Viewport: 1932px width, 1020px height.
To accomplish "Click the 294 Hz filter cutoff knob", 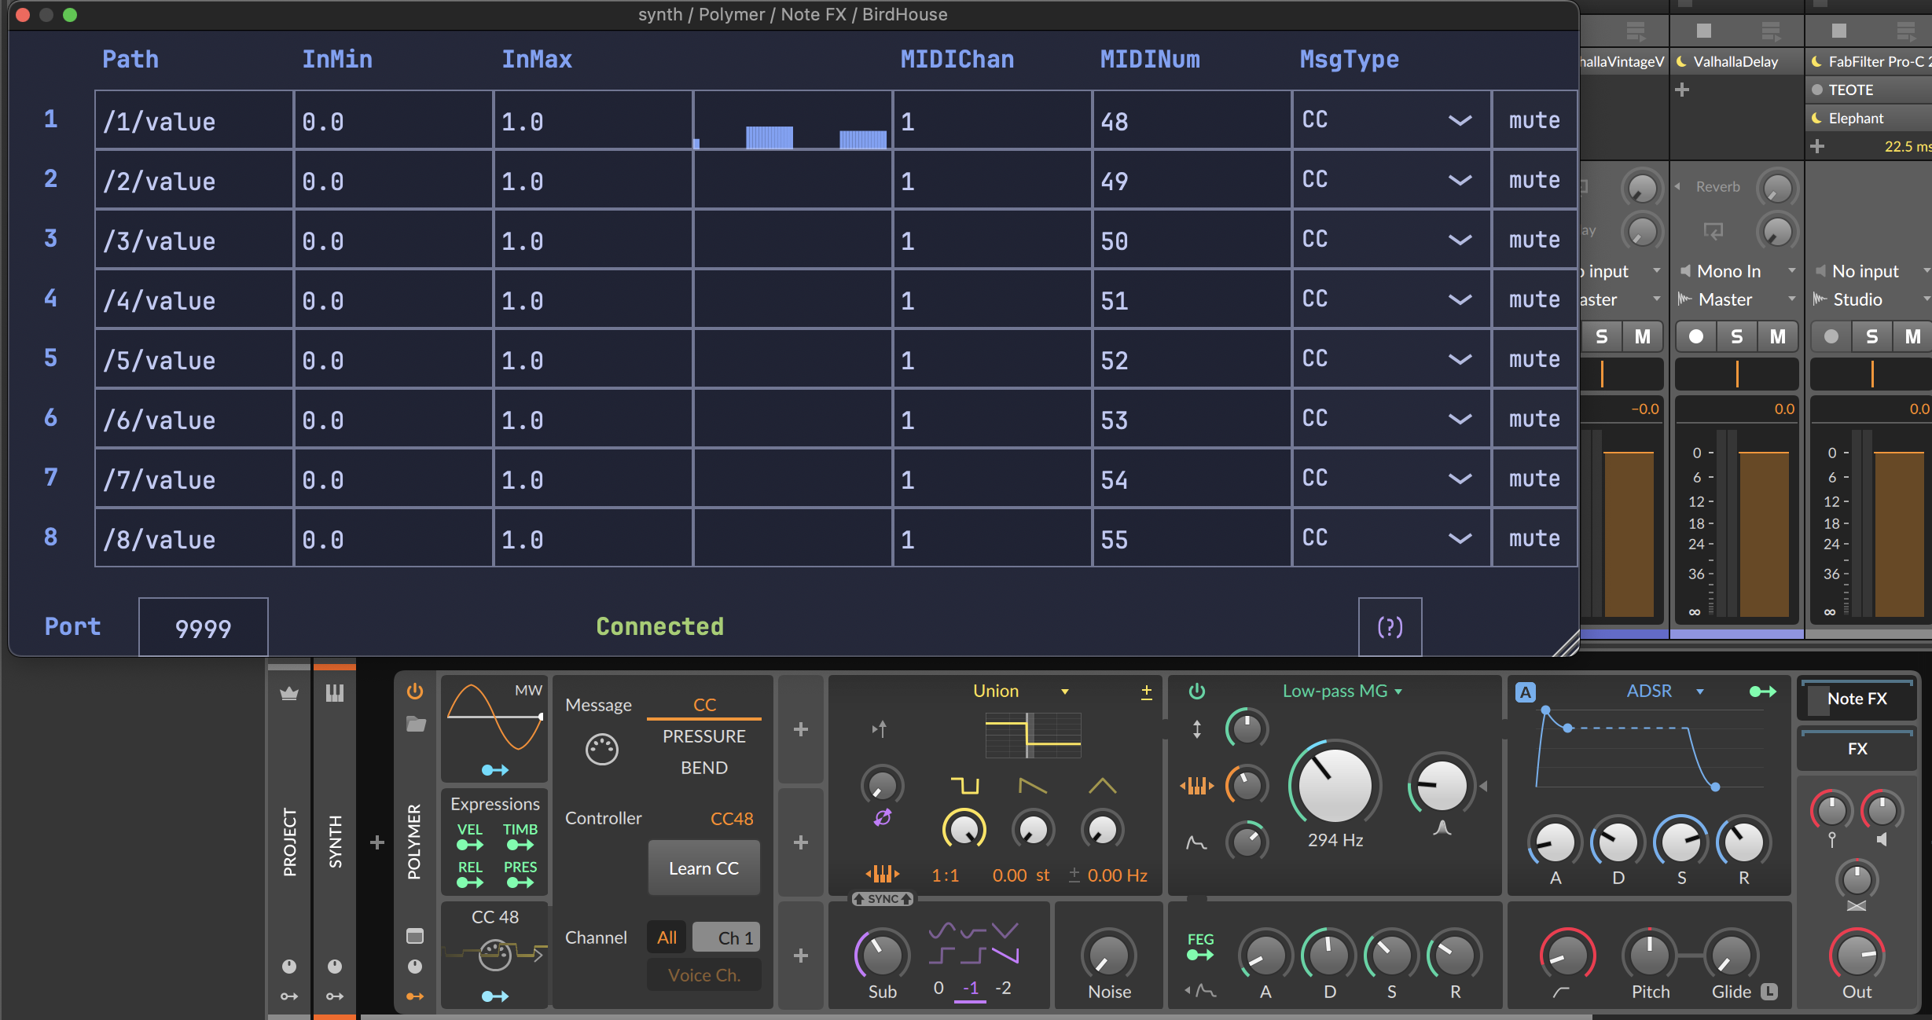I will pyautogui.click(x=1335, y=786).
